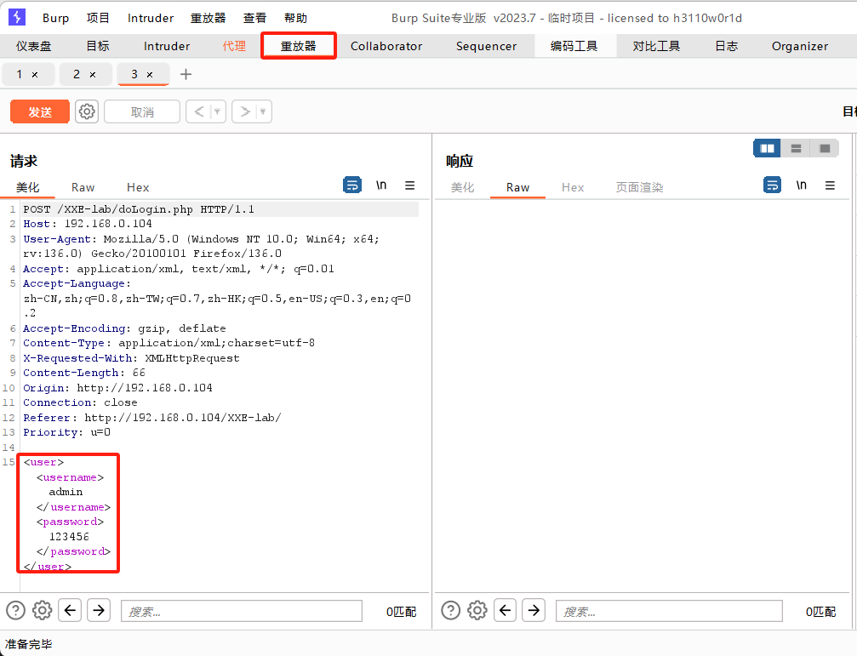Open request panel hamburger menu
The image size is (857, 656).
pyautogui.click(x=410, y=185)
